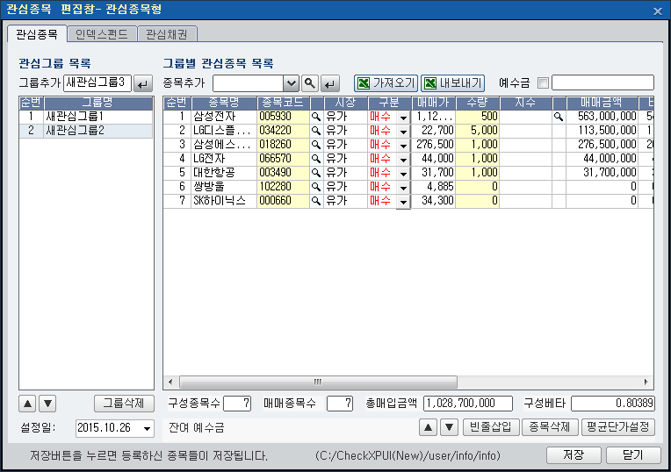Click the 매매금액 column header
The width and height of the screenshot is (671, 472).
pos(602,103)
